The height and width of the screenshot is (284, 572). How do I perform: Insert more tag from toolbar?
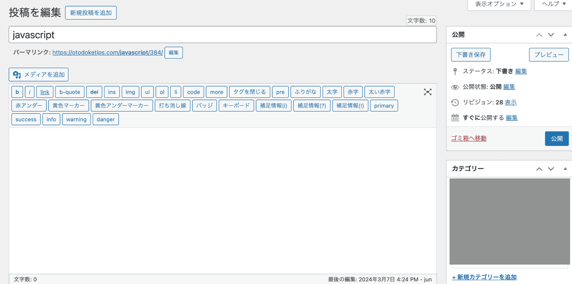point(216,92)
